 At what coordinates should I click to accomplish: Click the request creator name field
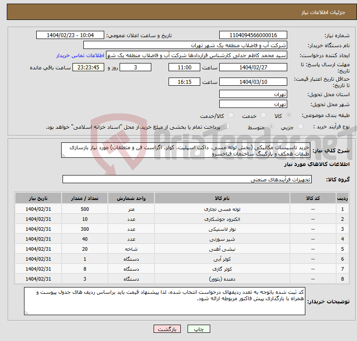click(197, 55)
